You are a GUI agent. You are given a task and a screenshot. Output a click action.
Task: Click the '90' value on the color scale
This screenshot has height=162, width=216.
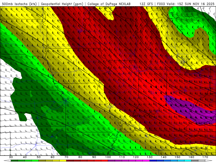pos(94,157)
